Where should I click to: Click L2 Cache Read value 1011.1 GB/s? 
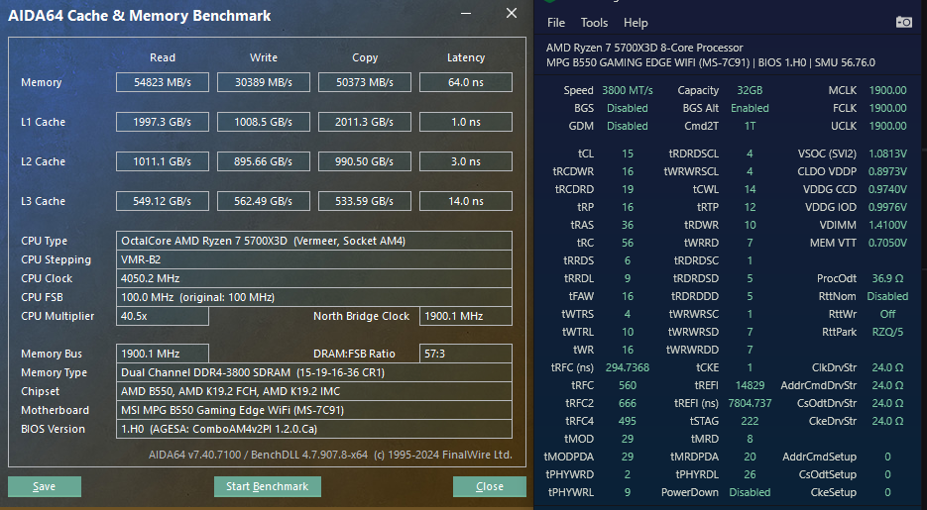pos(162,161)
